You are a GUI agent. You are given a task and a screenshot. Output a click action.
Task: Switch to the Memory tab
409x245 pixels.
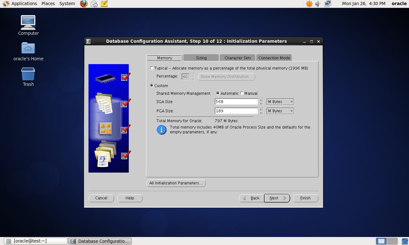(x=164, y=58)
